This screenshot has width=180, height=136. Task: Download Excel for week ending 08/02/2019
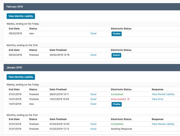tap(93, 33)
